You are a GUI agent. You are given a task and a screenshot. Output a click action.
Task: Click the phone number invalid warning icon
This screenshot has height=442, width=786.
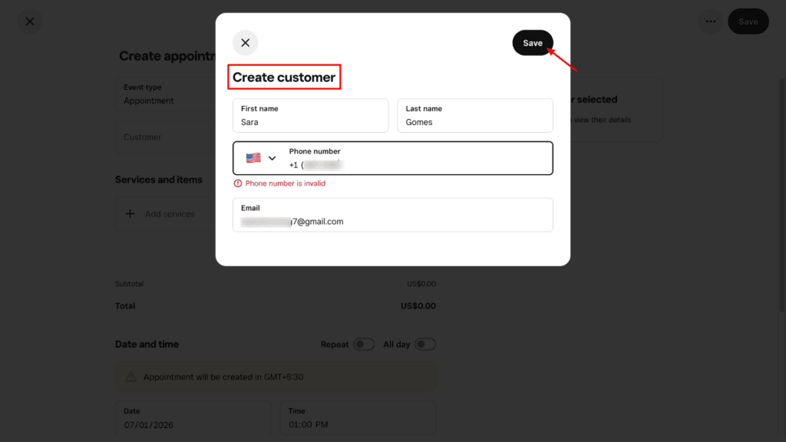238,184
